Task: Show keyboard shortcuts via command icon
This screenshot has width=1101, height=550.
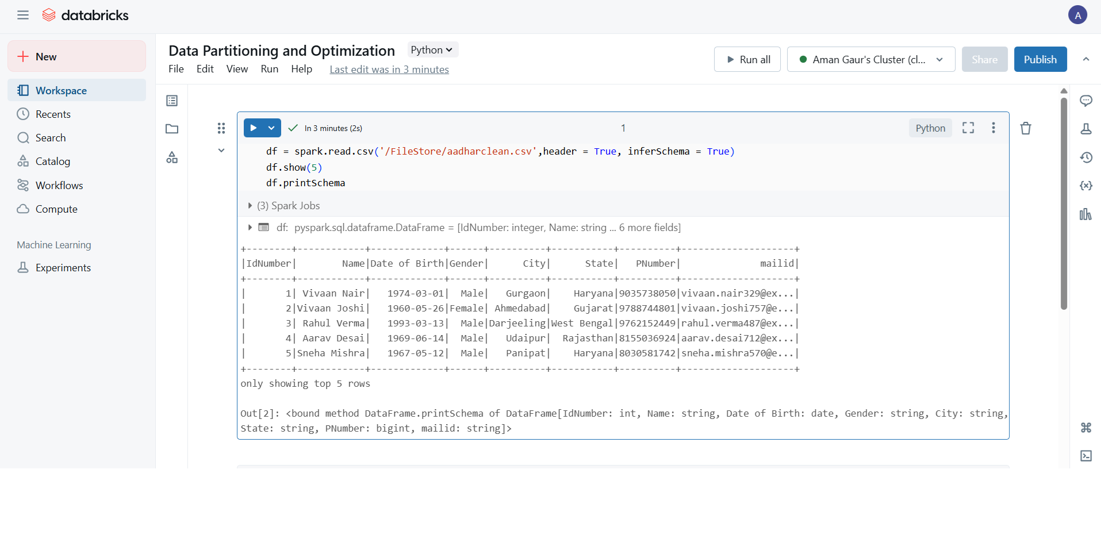Action: pyautogui.click(x=1087, y=428)
